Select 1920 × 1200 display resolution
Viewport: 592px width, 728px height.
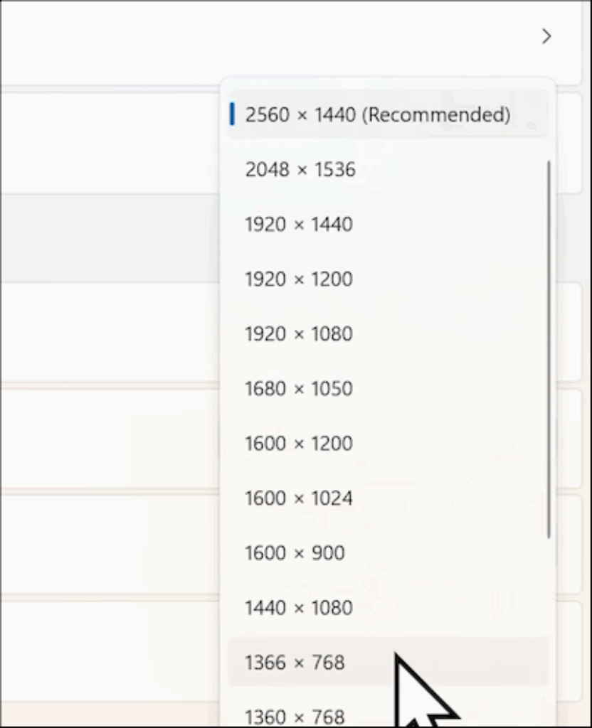click(x=298, y=279)
